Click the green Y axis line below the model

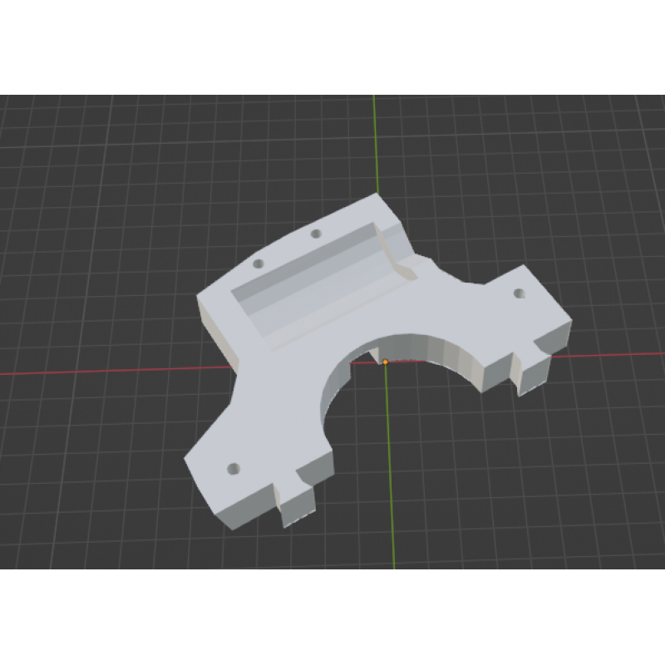392,532
